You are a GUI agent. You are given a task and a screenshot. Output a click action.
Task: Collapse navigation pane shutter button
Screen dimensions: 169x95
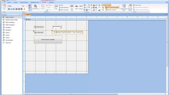click(x=21, y=15)
